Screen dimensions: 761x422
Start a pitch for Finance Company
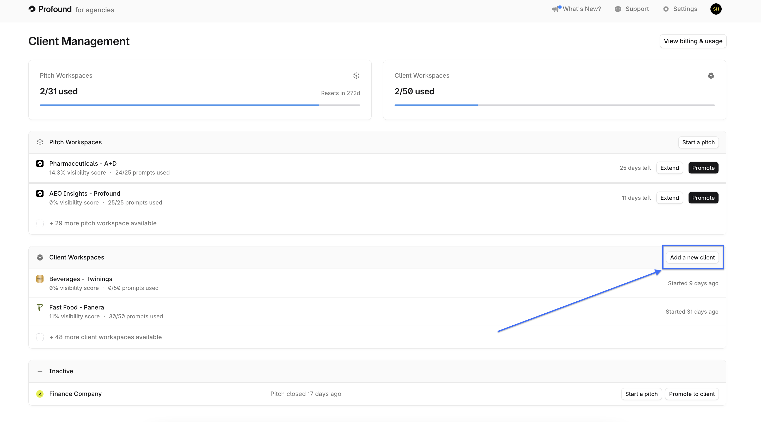click(641, 394)
